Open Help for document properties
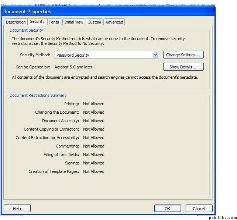 pos(17,209)
